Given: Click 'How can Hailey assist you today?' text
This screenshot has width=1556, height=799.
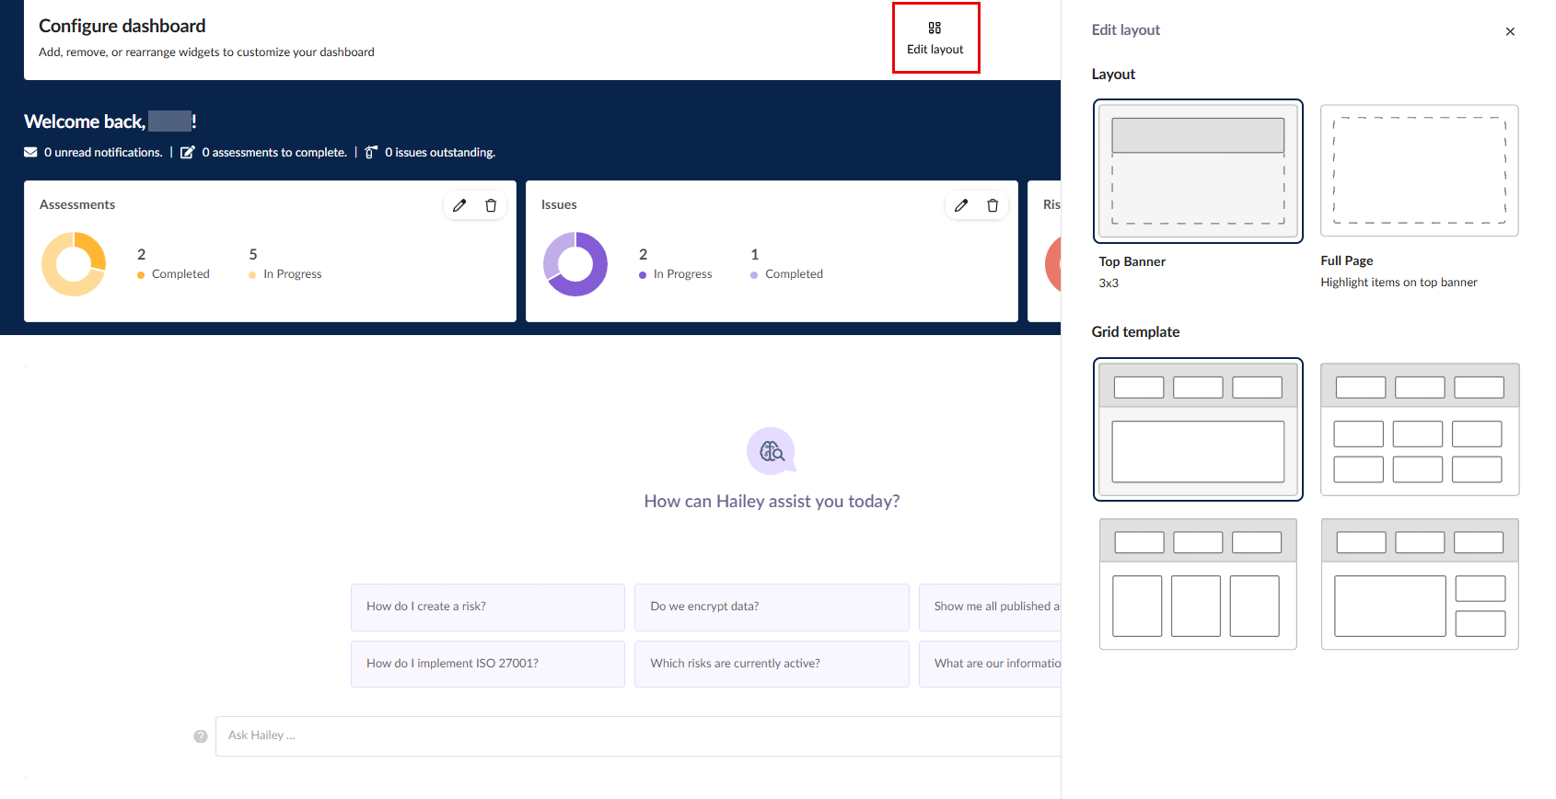Looking at the screenshot, I should coord(772,501).
